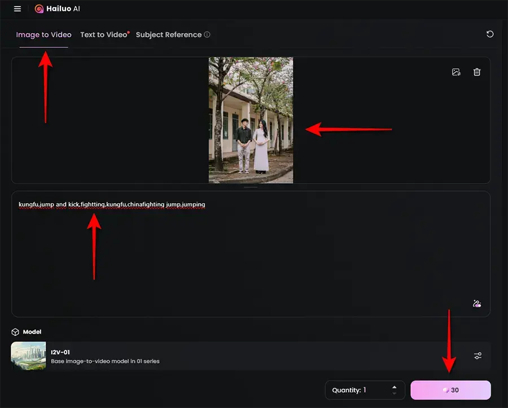Image resolution: width=508 pixels, height=408 pixels.
Task: Decrease quantity with the down arrow
Action: click(x=394, y=393)
